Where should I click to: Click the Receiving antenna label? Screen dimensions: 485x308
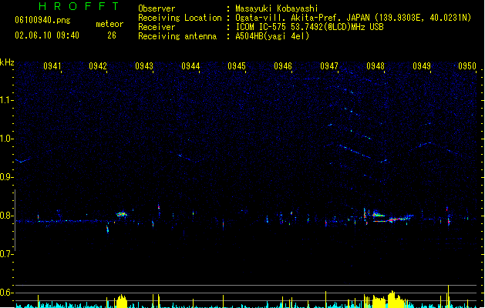pos(177,36)
